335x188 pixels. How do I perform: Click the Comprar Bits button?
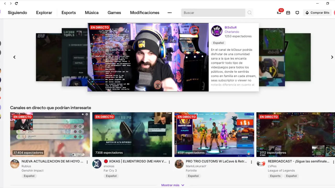pos(317,13)
